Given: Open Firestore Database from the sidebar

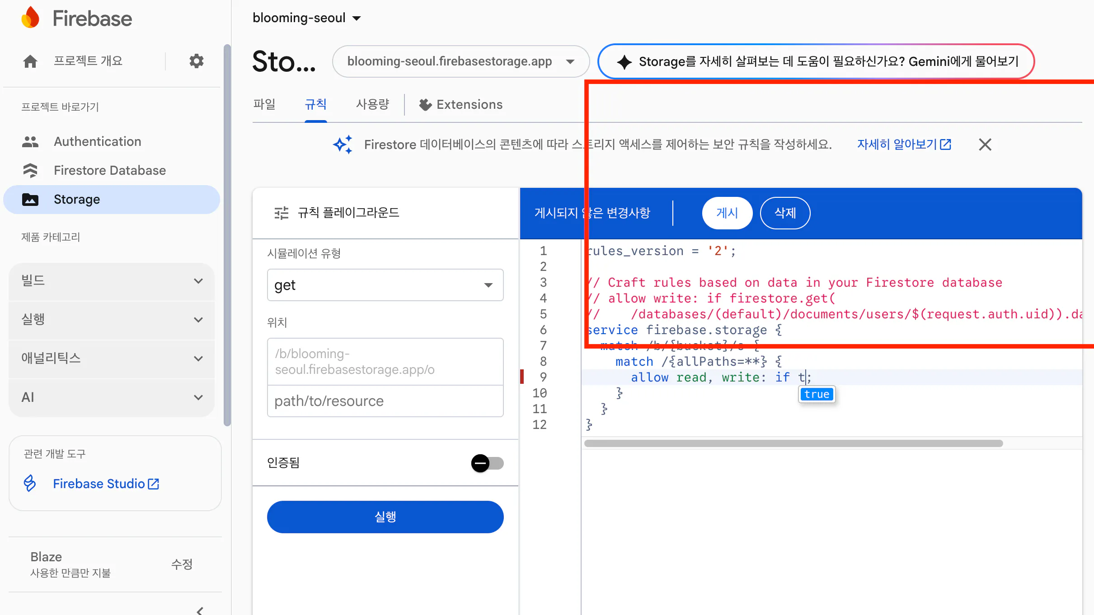Looking at the screenshot, I should point(109,170).
